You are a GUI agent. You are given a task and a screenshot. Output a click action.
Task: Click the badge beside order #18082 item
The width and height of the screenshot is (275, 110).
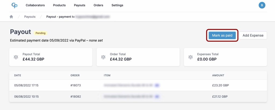click(x=157, y=96)
